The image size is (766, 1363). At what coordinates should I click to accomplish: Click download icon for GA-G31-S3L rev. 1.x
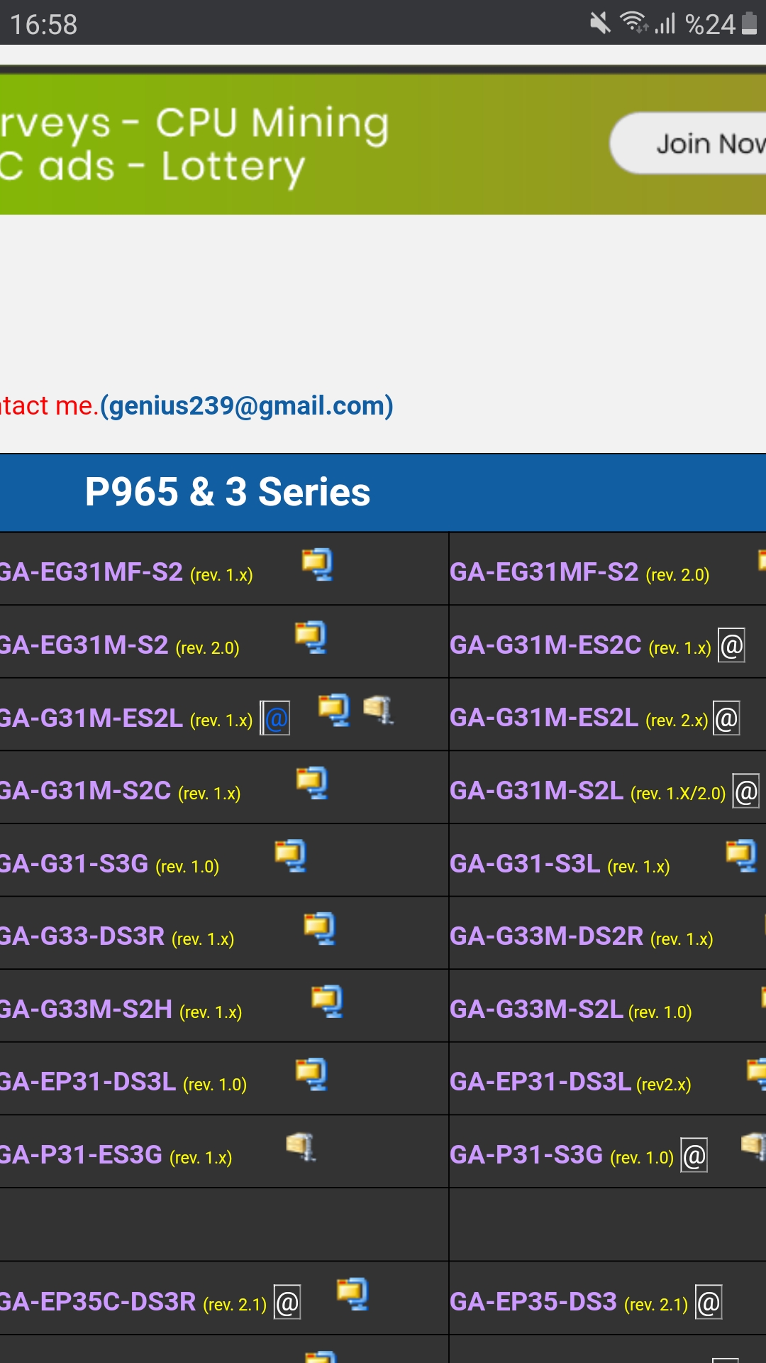tap(741, 855)
